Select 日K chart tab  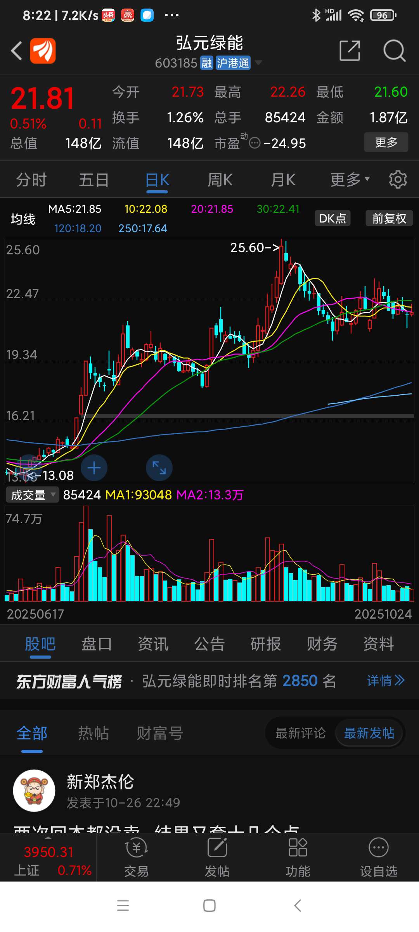(x=157, y=180)
